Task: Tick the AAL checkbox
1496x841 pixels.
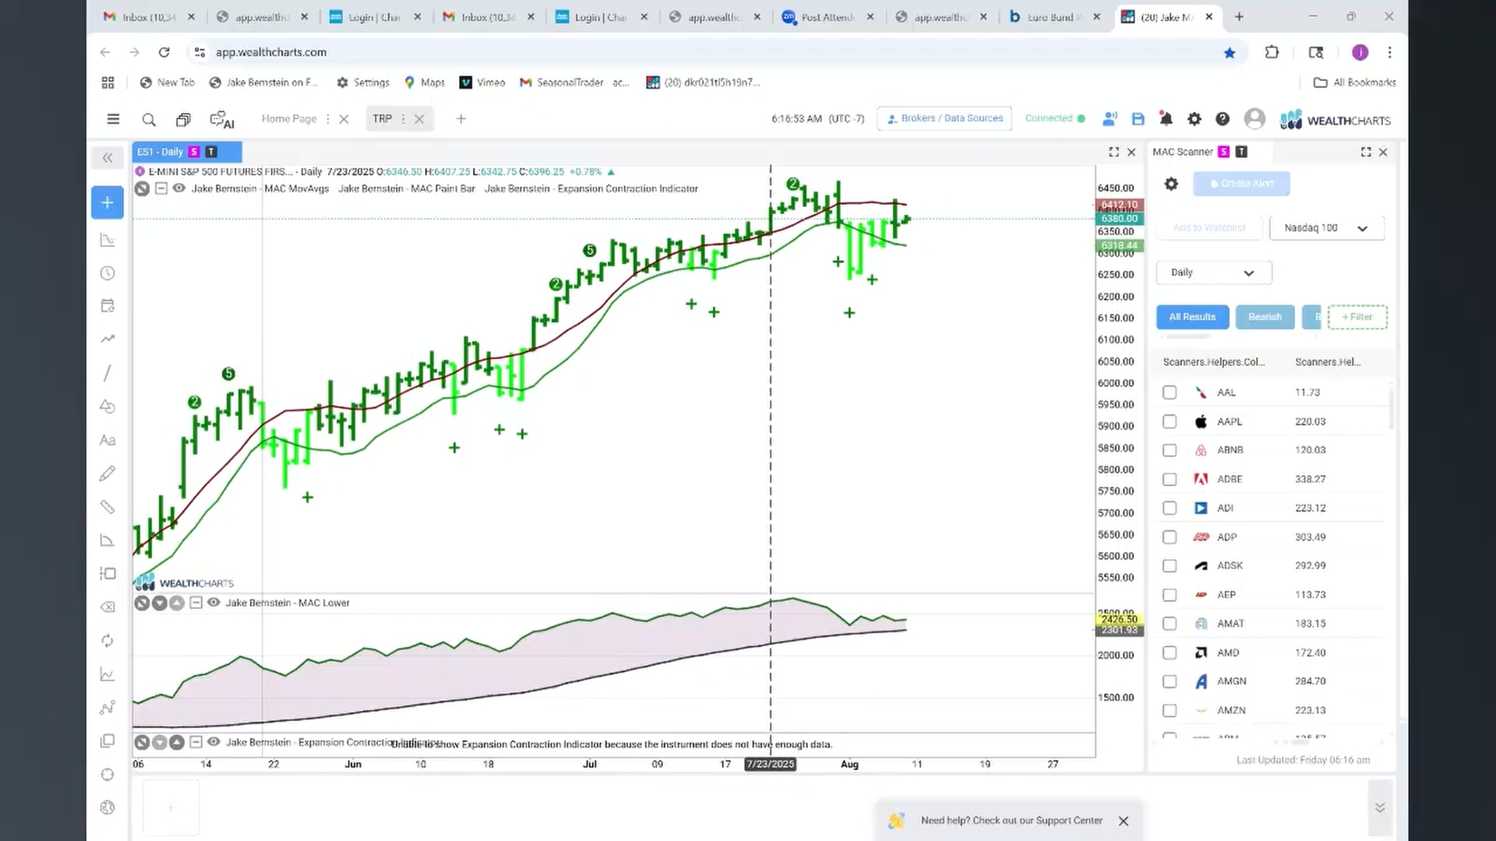Action: point(1170,392)
